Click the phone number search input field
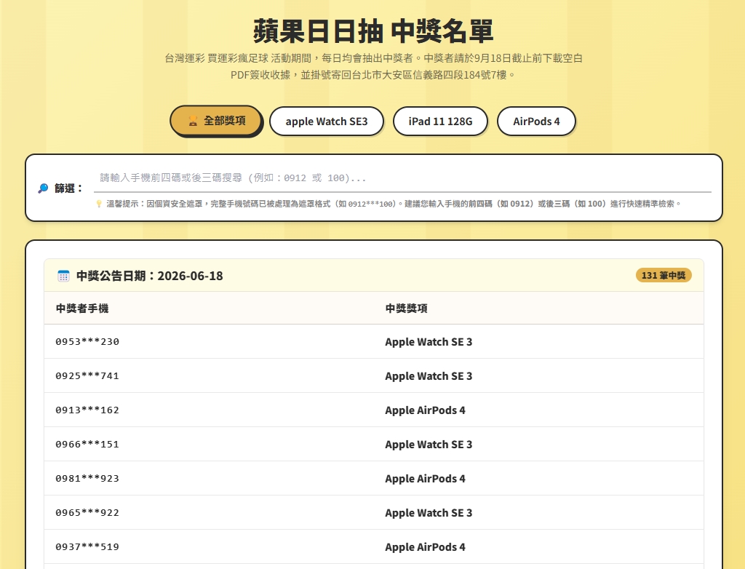The width and height of the screenshot is (745, 569). [x=402, y=178]
